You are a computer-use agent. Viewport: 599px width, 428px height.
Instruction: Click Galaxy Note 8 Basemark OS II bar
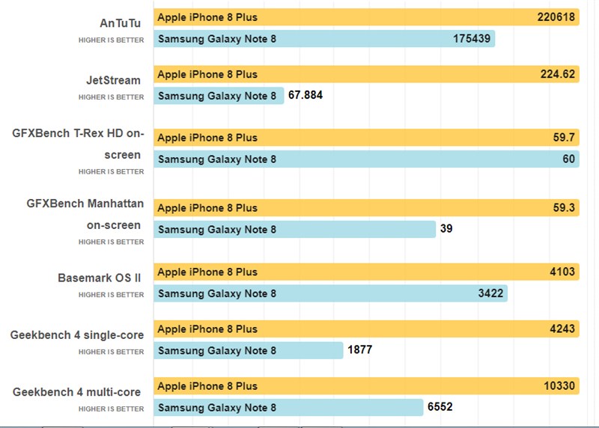(x=330, y=293)
